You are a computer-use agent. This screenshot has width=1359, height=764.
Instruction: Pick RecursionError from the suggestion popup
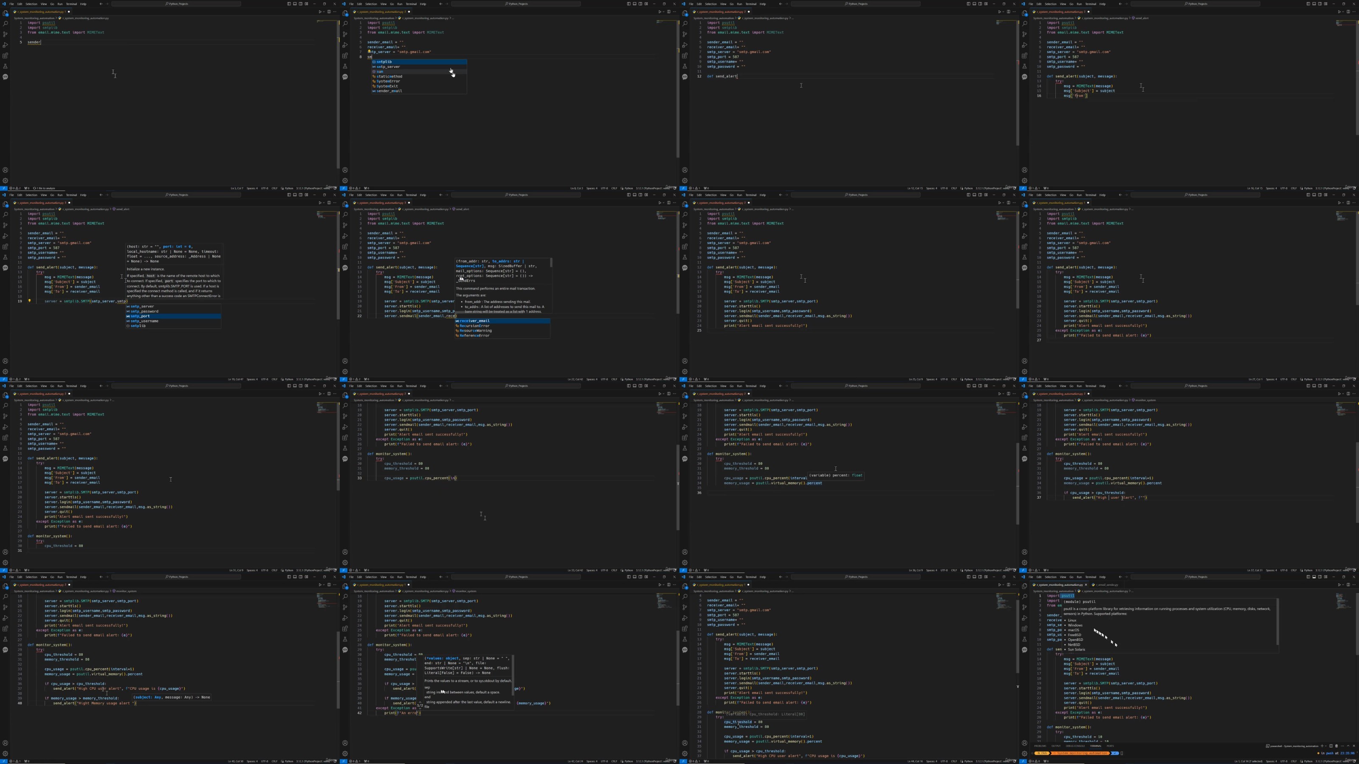click(474, 326)
